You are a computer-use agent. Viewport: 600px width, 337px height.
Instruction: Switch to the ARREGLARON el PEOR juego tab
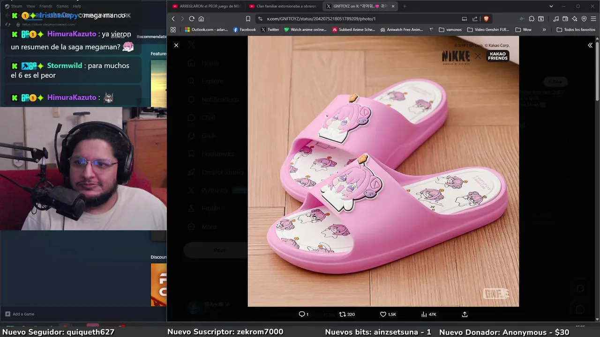tap(206, 6)
